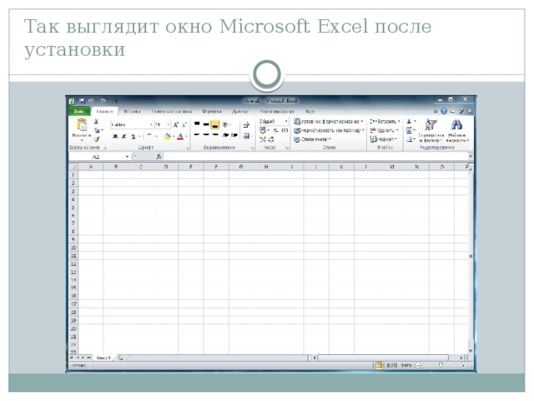Open the font size 11 dropdown
The image size is (534, 401).
click(x=168, y=124)
